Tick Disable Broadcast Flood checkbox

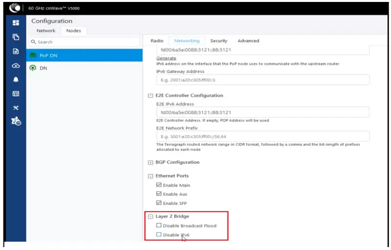pyautogui.click(x=159, y=226)
